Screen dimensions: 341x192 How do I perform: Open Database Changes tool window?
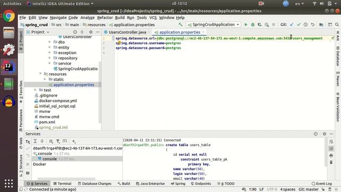[95, 183]
